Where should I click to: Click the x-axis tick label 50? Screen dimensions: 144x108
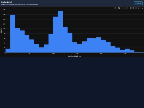[x=29, y=54]
